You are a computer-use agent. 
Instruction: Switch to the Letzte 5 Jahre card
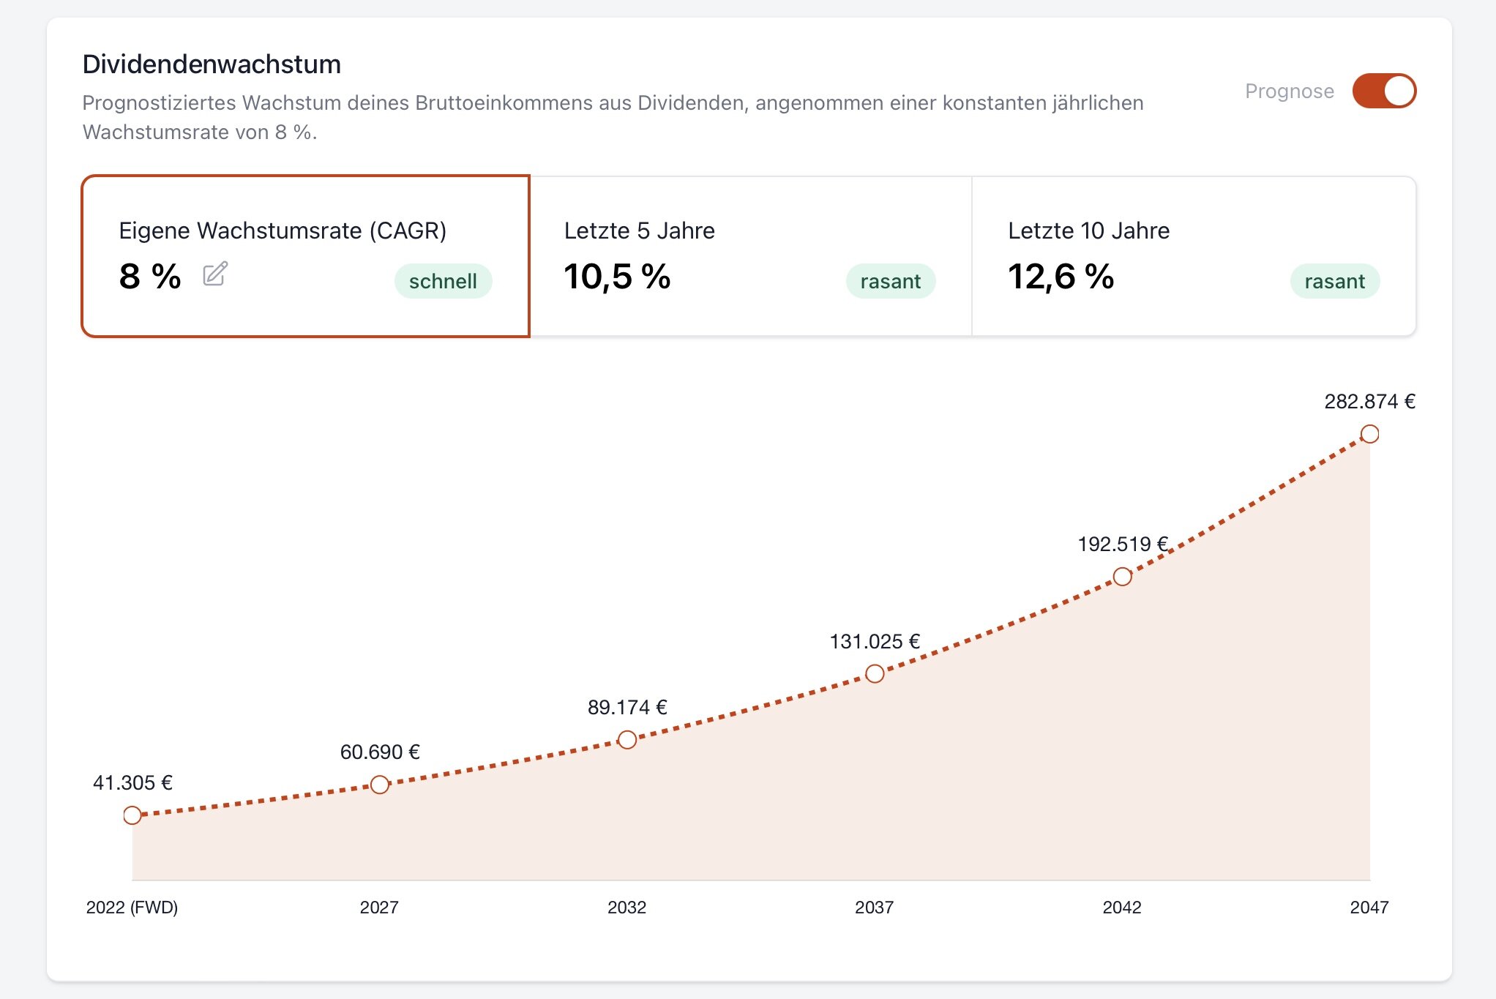tap(750, 255)
